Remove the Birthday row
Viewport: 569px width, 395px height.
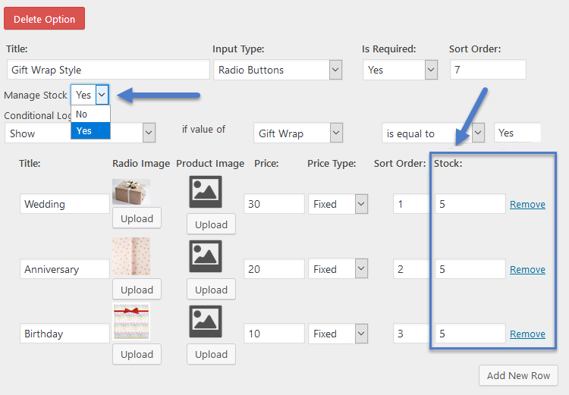click(x=527, y=334)
